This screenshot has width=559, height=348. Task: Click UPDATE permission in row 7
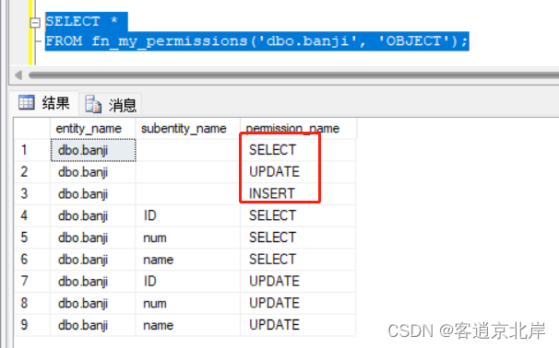tap(298, 282)
